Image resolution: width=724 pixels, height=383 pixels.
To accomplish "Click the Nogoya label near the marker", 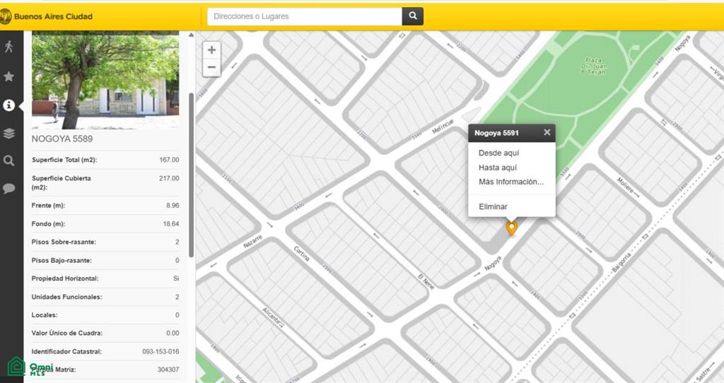I will click(492, 264).
